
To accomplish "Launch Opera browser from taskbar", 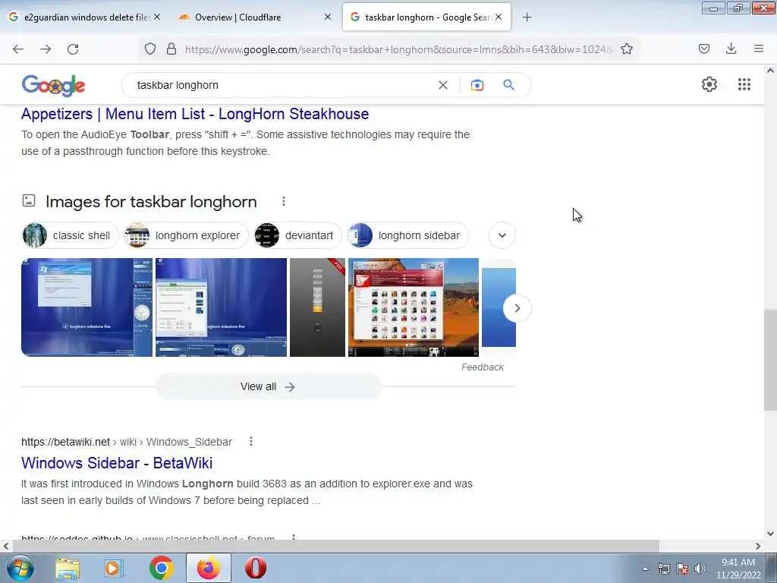I will click(256, 568).
